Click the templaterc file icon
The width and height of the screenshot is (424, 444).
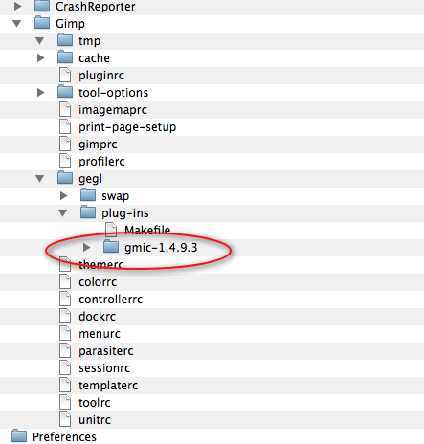(65, 386)
